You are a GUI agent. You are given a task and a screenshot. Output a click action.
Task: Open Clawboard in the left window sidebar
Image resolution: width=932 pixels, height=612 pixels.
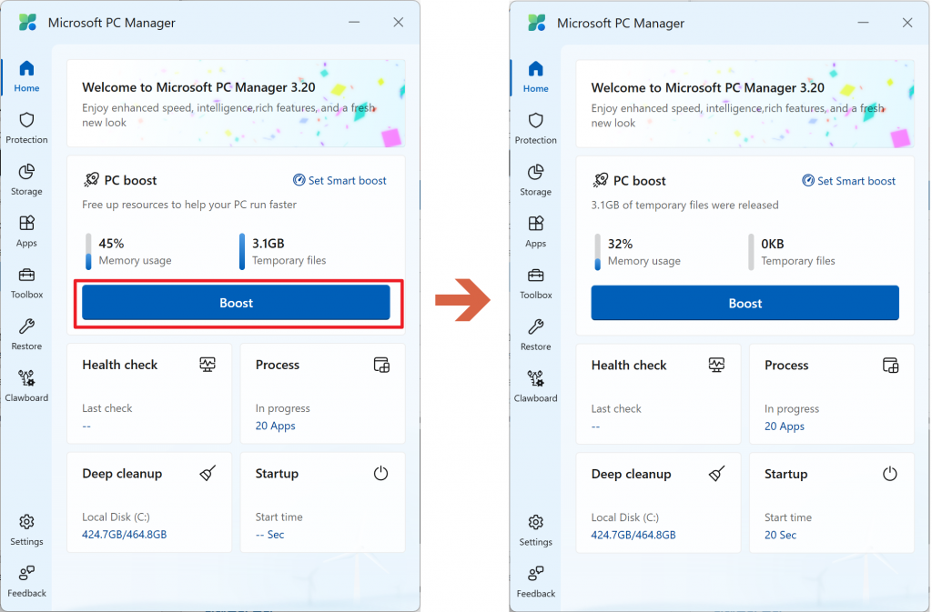(x=26, y=386)
